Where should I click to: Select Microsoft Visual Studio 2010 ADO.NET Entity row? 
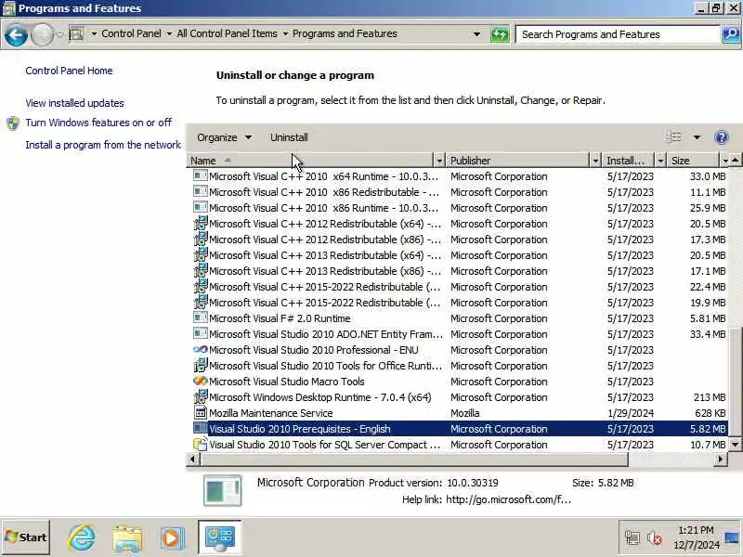click(x=459, y=334)
